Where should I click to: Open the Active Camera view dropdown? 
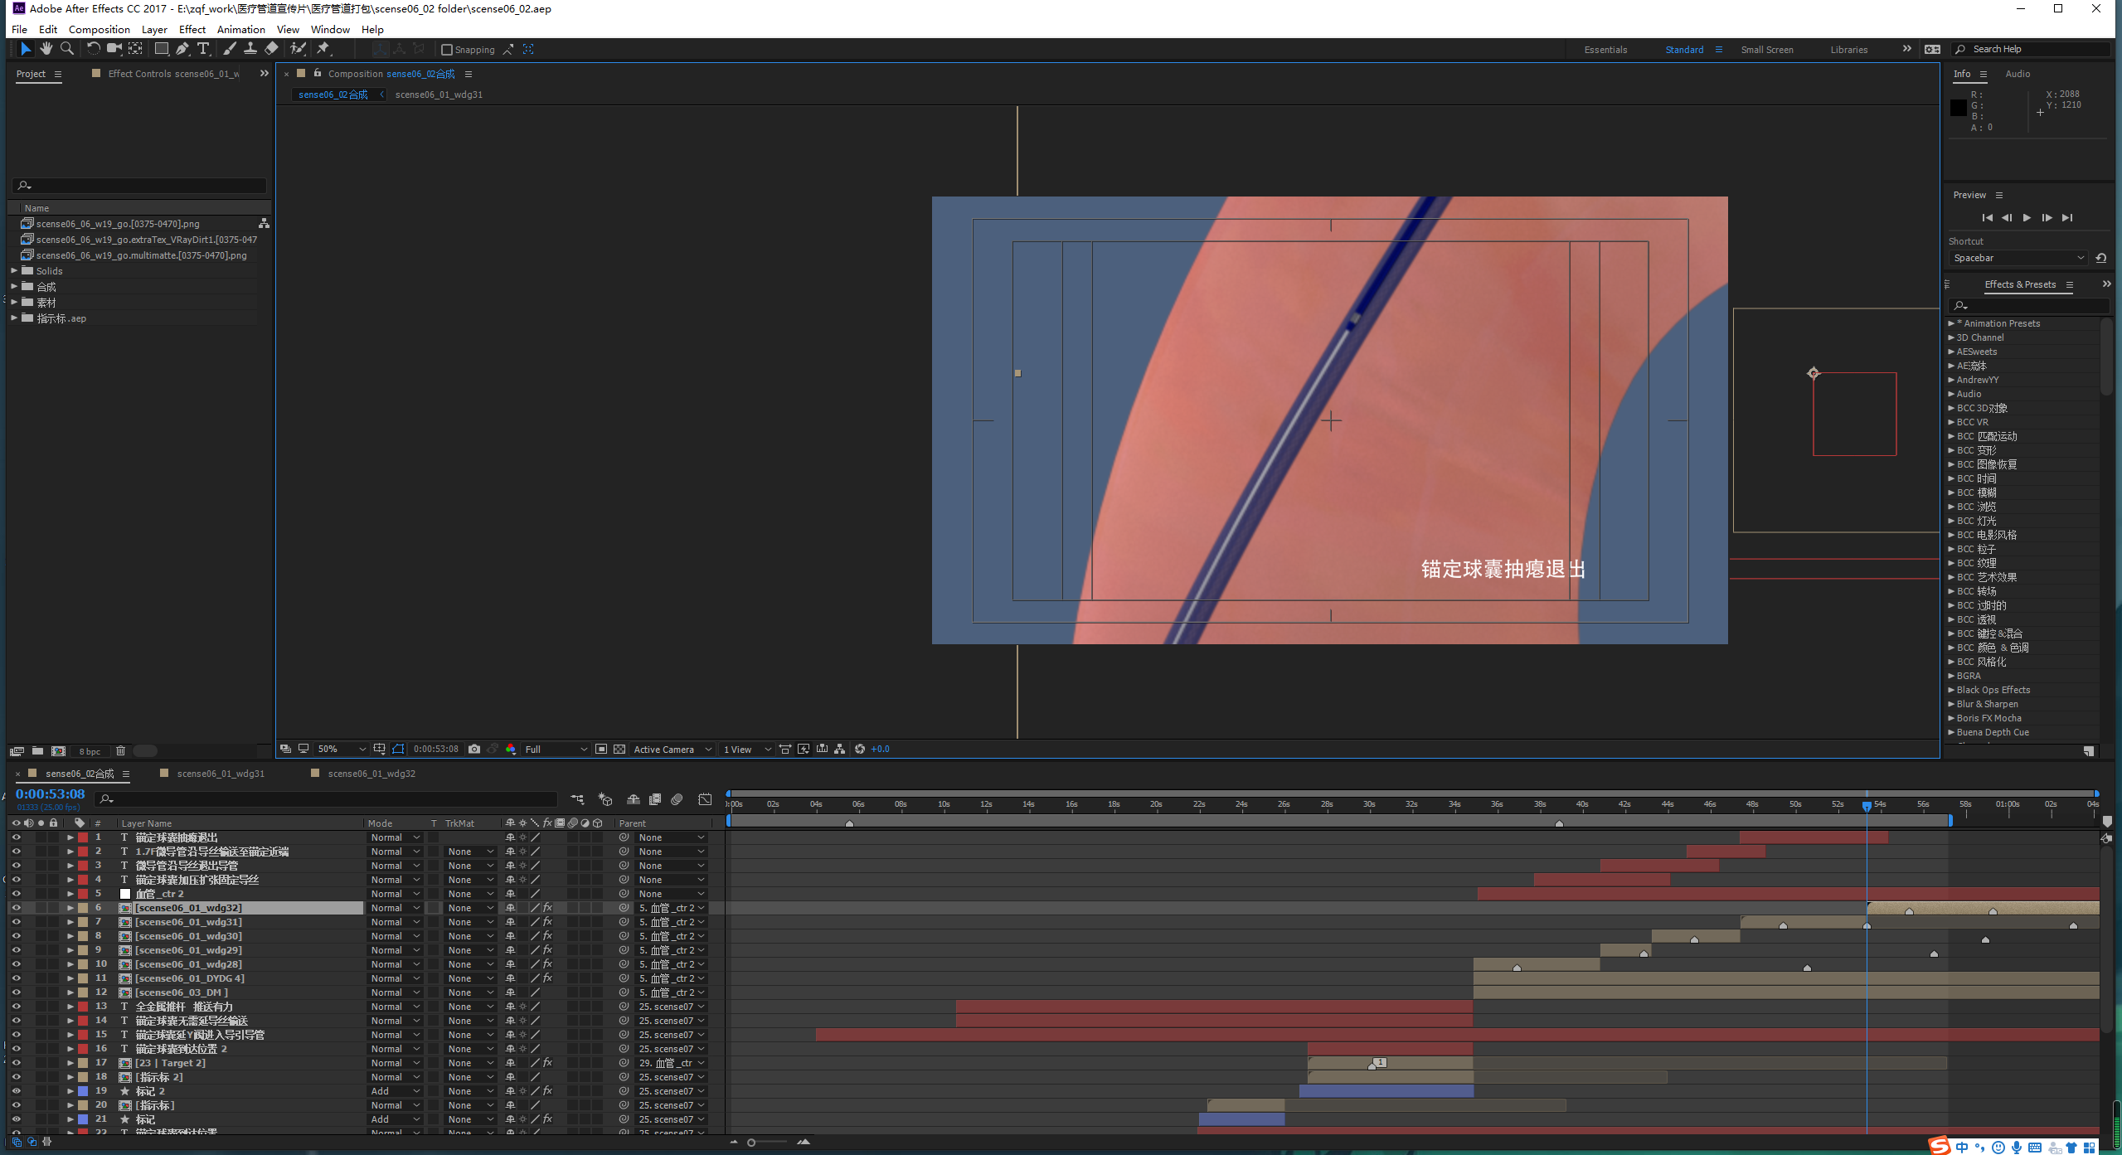pyautogui.click(x=673, y=750)
